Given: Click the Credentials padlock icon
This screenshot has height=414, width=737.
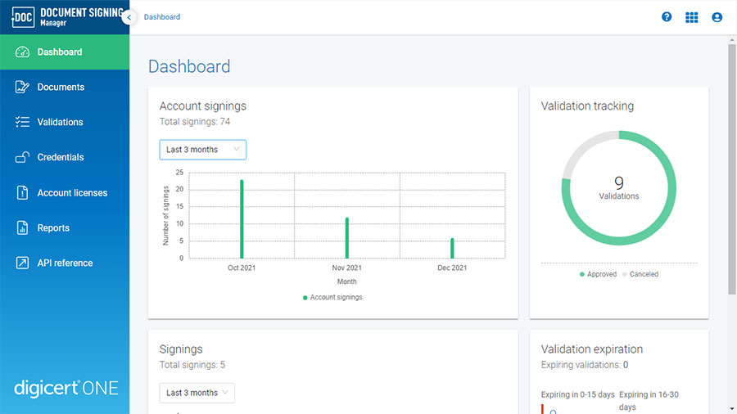Looking at the screenshot, I should pyautogui.click(x=22, y=157).
